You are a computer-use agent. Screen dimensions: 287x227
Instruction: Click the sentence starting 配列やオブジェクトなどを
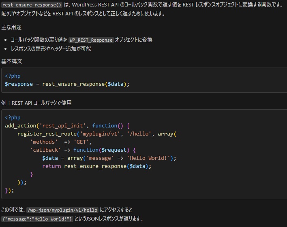(x=83, y=13)
